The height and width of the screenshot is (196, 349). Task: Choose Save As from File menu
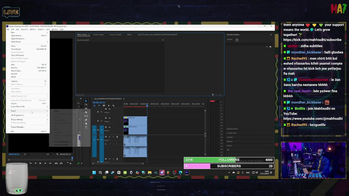28,68
